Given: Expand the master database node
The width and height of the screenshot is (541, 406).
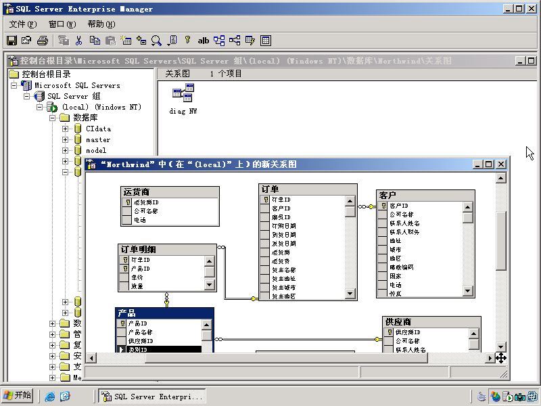Looking at the screenshot, I should [x=65, y=140].
